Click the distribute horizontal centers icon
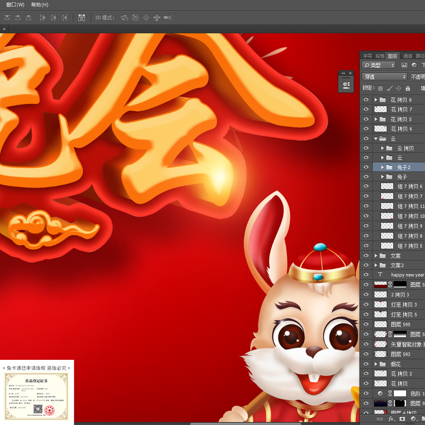This screenshot has height=425, width=425. 53,17
